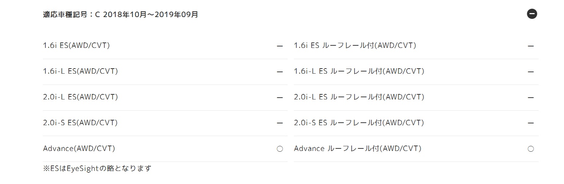Click dash mark beside 2.0i-S ES(AWD/CVT)
Screen dimensions: 564x184
(x=280, y=123)
